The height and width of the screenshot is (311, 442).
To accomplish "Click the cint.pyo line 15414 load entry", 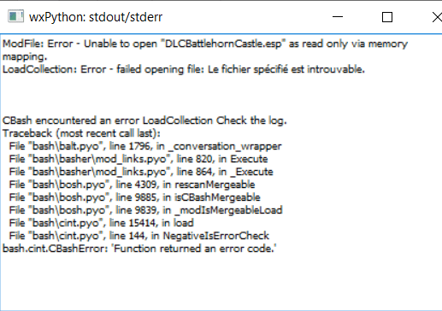I will 101,223.
